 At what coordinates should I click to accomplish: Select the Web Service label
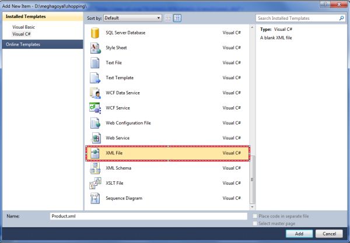pos(118,138)
